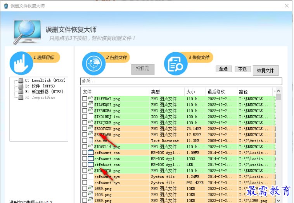Check the box for $I4FVRAI.png
This screenshot has height=203, width=294.
(x=85, y=99)
